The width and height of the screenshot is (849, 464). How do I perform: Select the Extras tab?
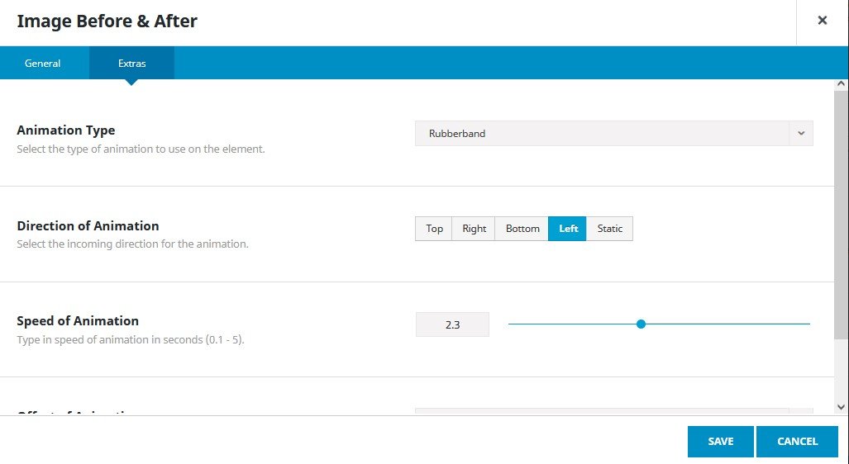[x=131, y=64]
